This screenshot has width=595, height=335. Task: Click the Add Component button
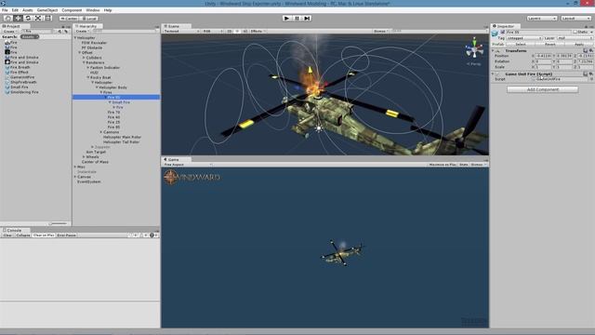click(x=543, y=89)
